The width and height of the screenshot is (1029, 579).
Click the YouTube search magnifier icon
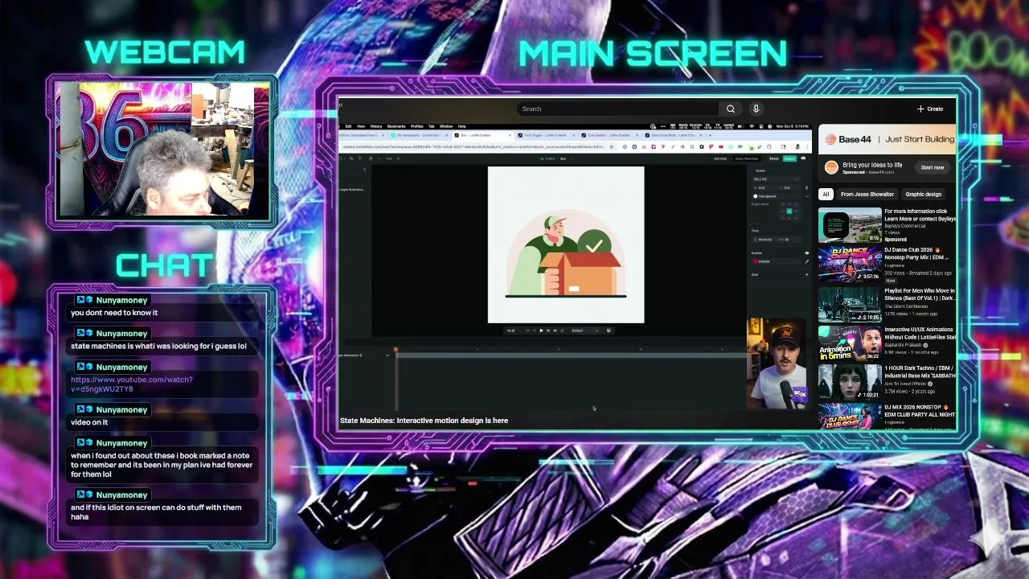pos(730,109)
